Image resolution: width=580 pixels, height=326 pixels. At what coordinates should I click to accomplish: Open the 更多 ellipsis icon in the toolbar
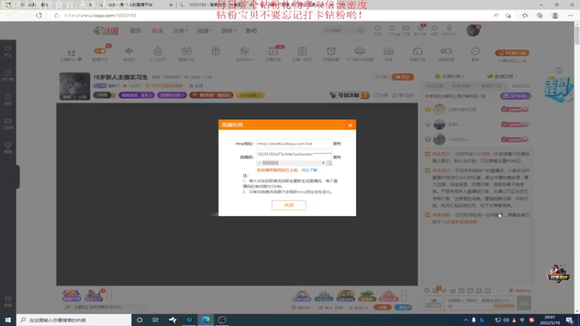click(x=476, y=51)
